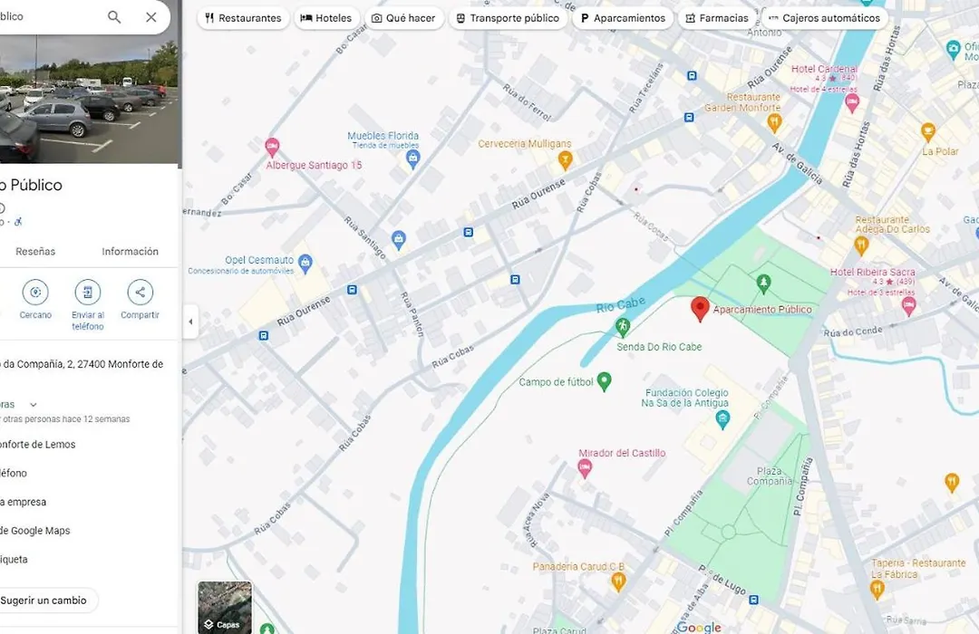Click the park tree marker near Aparcamiento
Screen dimensions: 979x634
click(763, 283)
